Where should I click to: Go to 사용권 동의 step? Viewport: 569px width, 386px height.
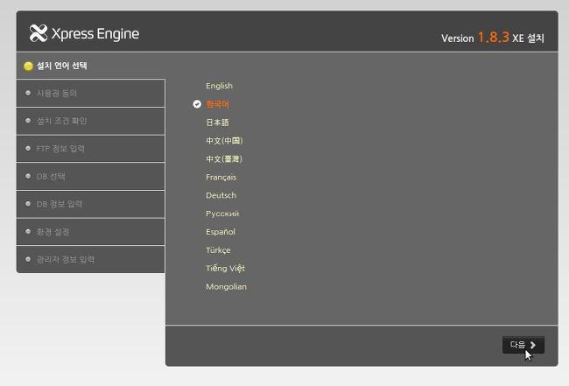click(x=91, y=94)
